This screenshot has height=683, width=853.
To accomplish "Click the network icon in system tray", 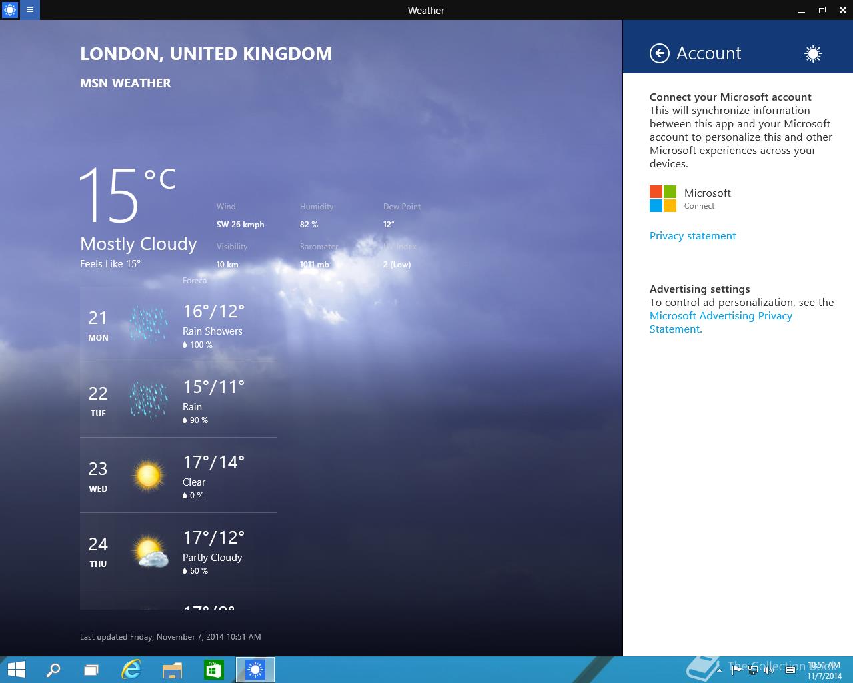I will [752, 670].
